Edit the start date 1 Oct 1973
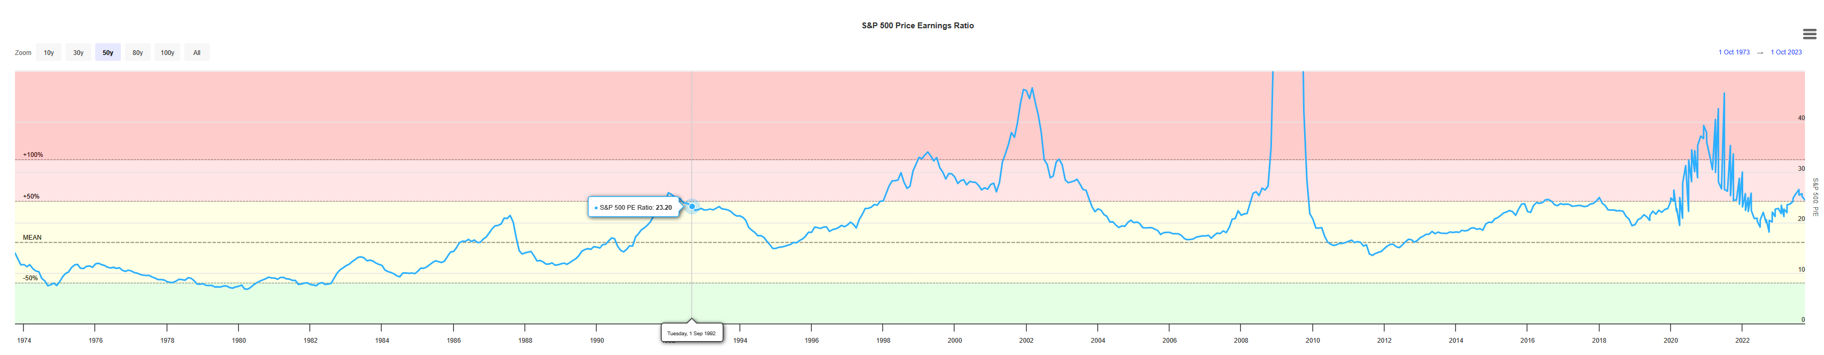Viewport: 1824px width, 355px height. coord(1734,52)
